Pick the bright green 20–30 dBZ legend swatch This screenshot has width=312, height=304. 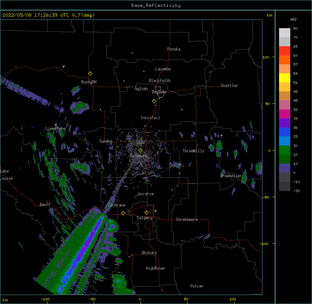(x=284, y=150)
